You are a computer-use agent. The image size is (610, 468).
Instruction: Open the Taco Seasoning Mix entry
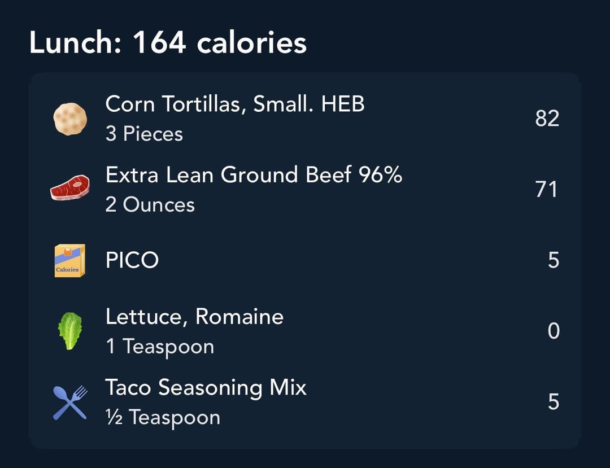coord(305,402)
